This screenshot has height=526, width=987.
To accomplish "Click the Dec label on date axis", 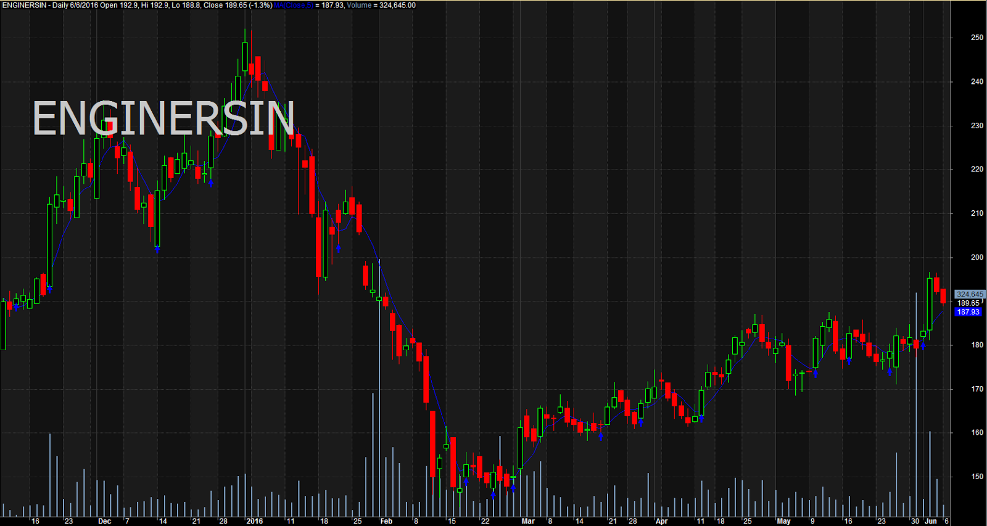I will pyautogui.click(x=104, y=521).
